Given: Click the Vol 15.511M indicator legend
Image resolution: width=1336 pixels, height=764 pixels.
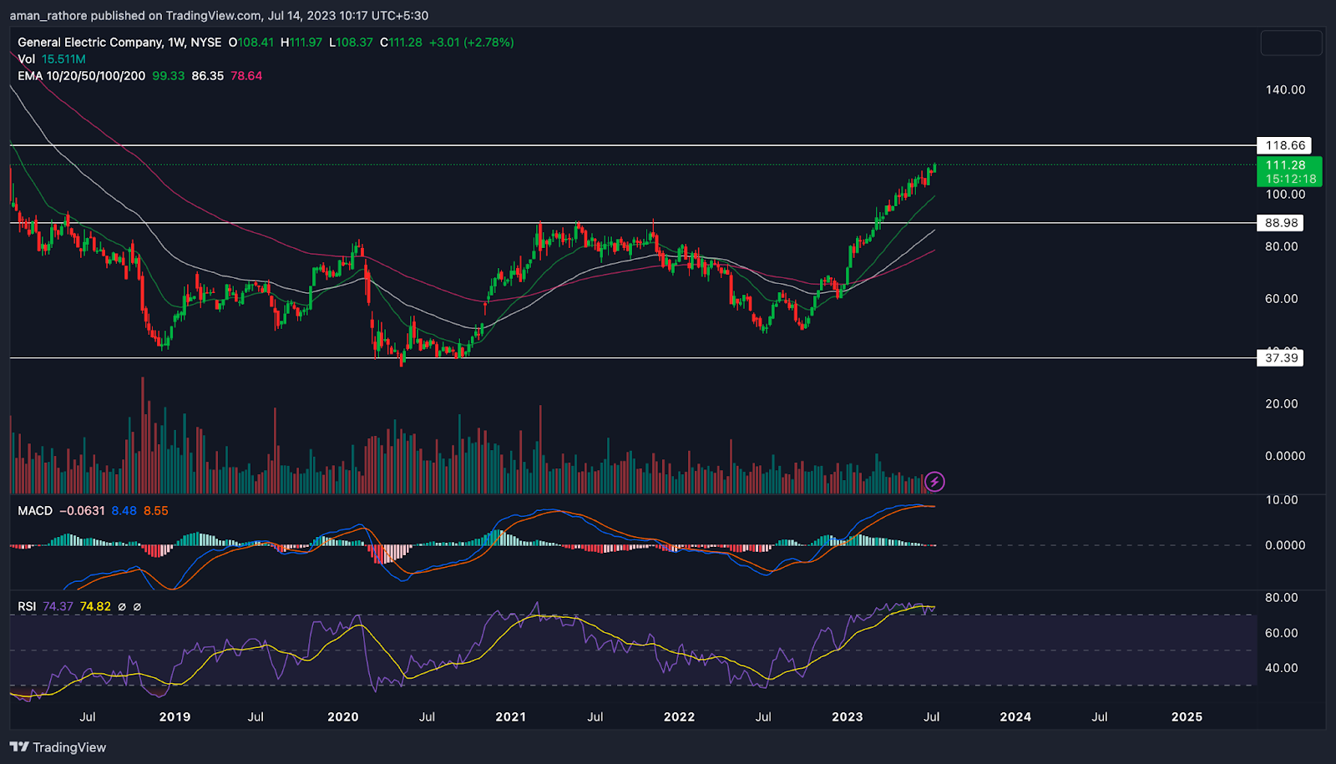Looking at the screenshot, I should (x=52, y=58).
